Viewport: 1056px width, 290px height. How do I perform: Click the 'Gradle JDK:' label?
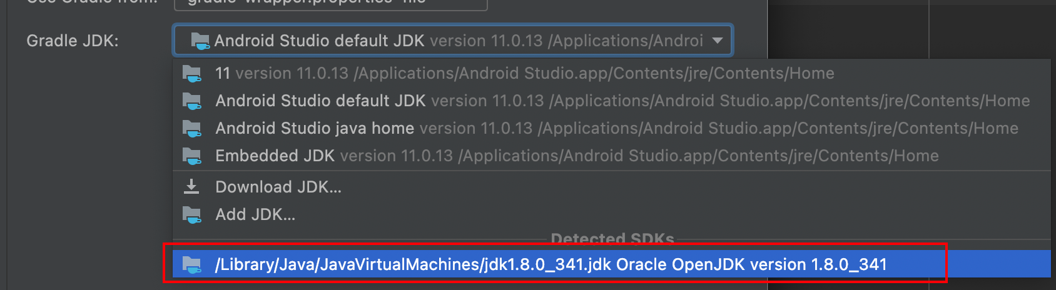[x=73, y=41]
